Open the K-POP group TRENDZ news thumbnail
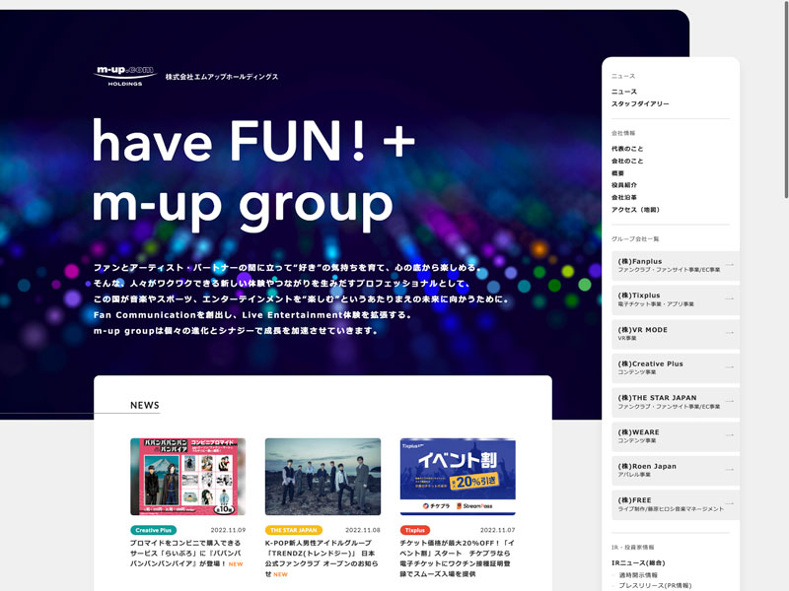This screenshot has height=591, width=789. tap(323, 477)
